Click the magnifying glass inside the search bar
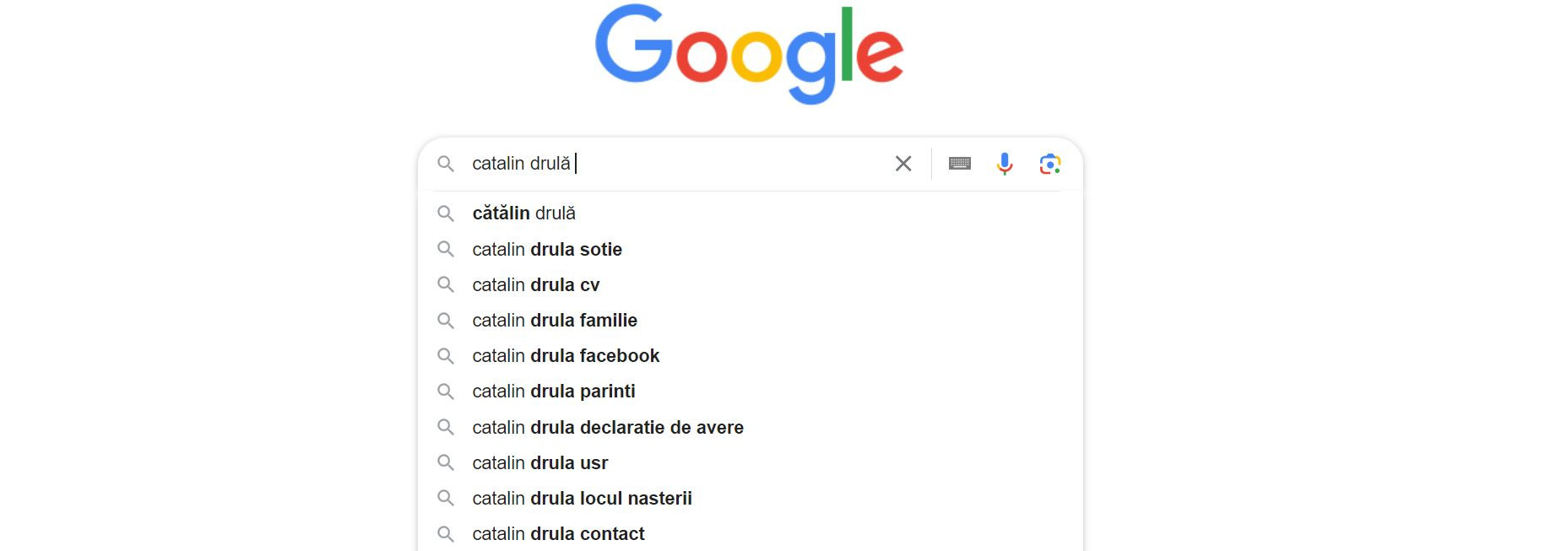Viewport: 1545px width, 551px height. 447,164
